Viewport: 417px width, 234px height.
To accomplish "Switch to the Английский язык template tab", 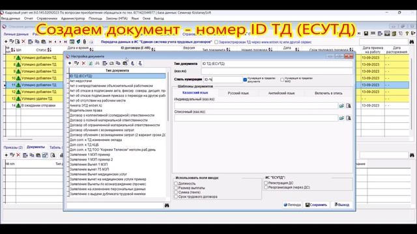I will point(281,93).
